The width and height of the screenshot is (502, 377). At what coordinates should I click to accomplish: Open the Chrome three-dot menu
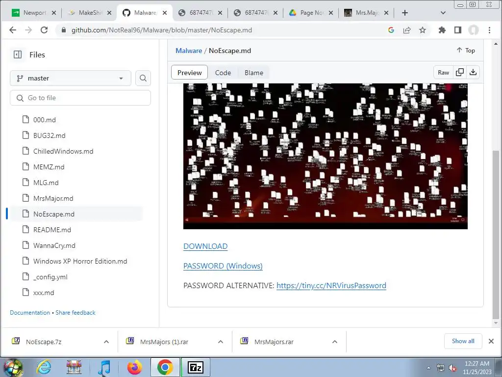490,30
